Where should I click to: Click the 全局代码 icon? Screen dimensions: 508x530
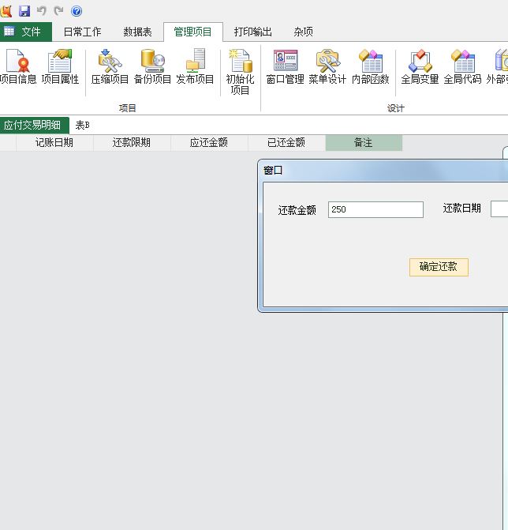point(462,62)
